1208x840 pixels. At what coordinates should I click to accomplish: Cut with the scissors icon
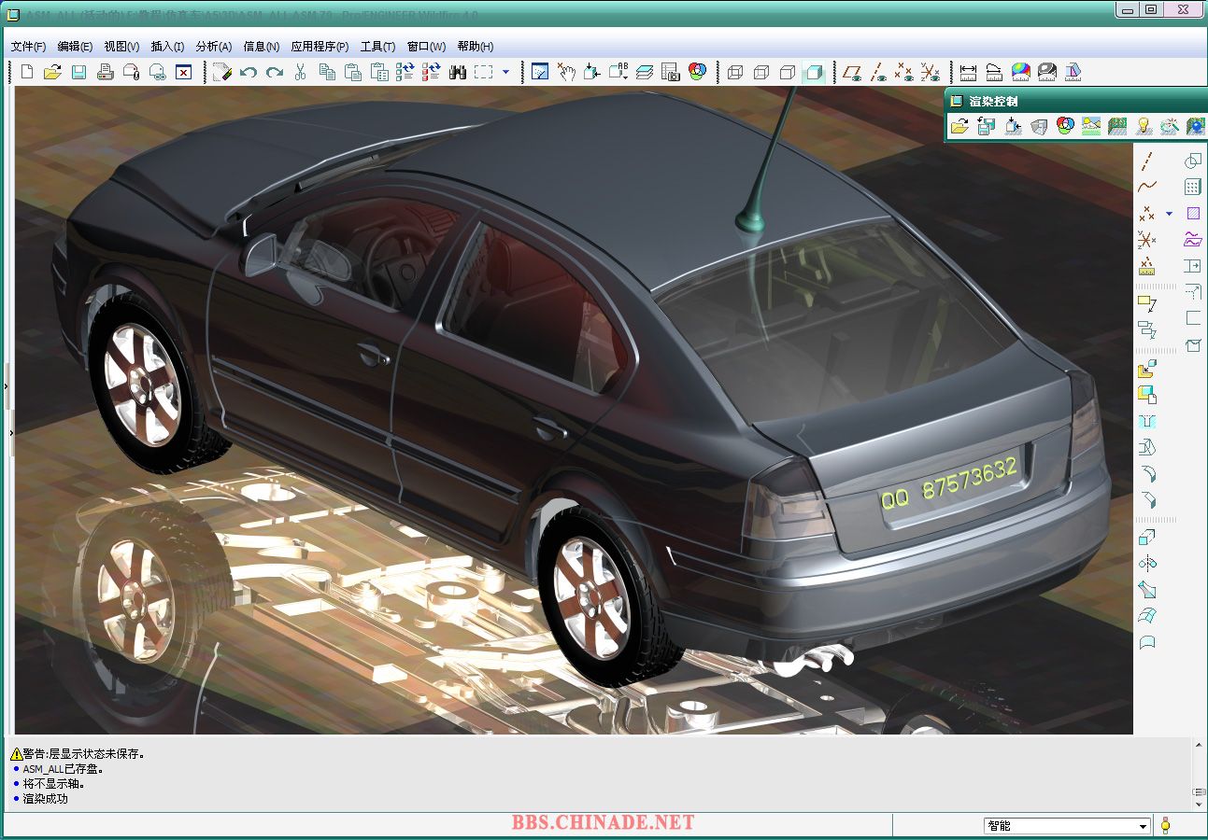301,72
